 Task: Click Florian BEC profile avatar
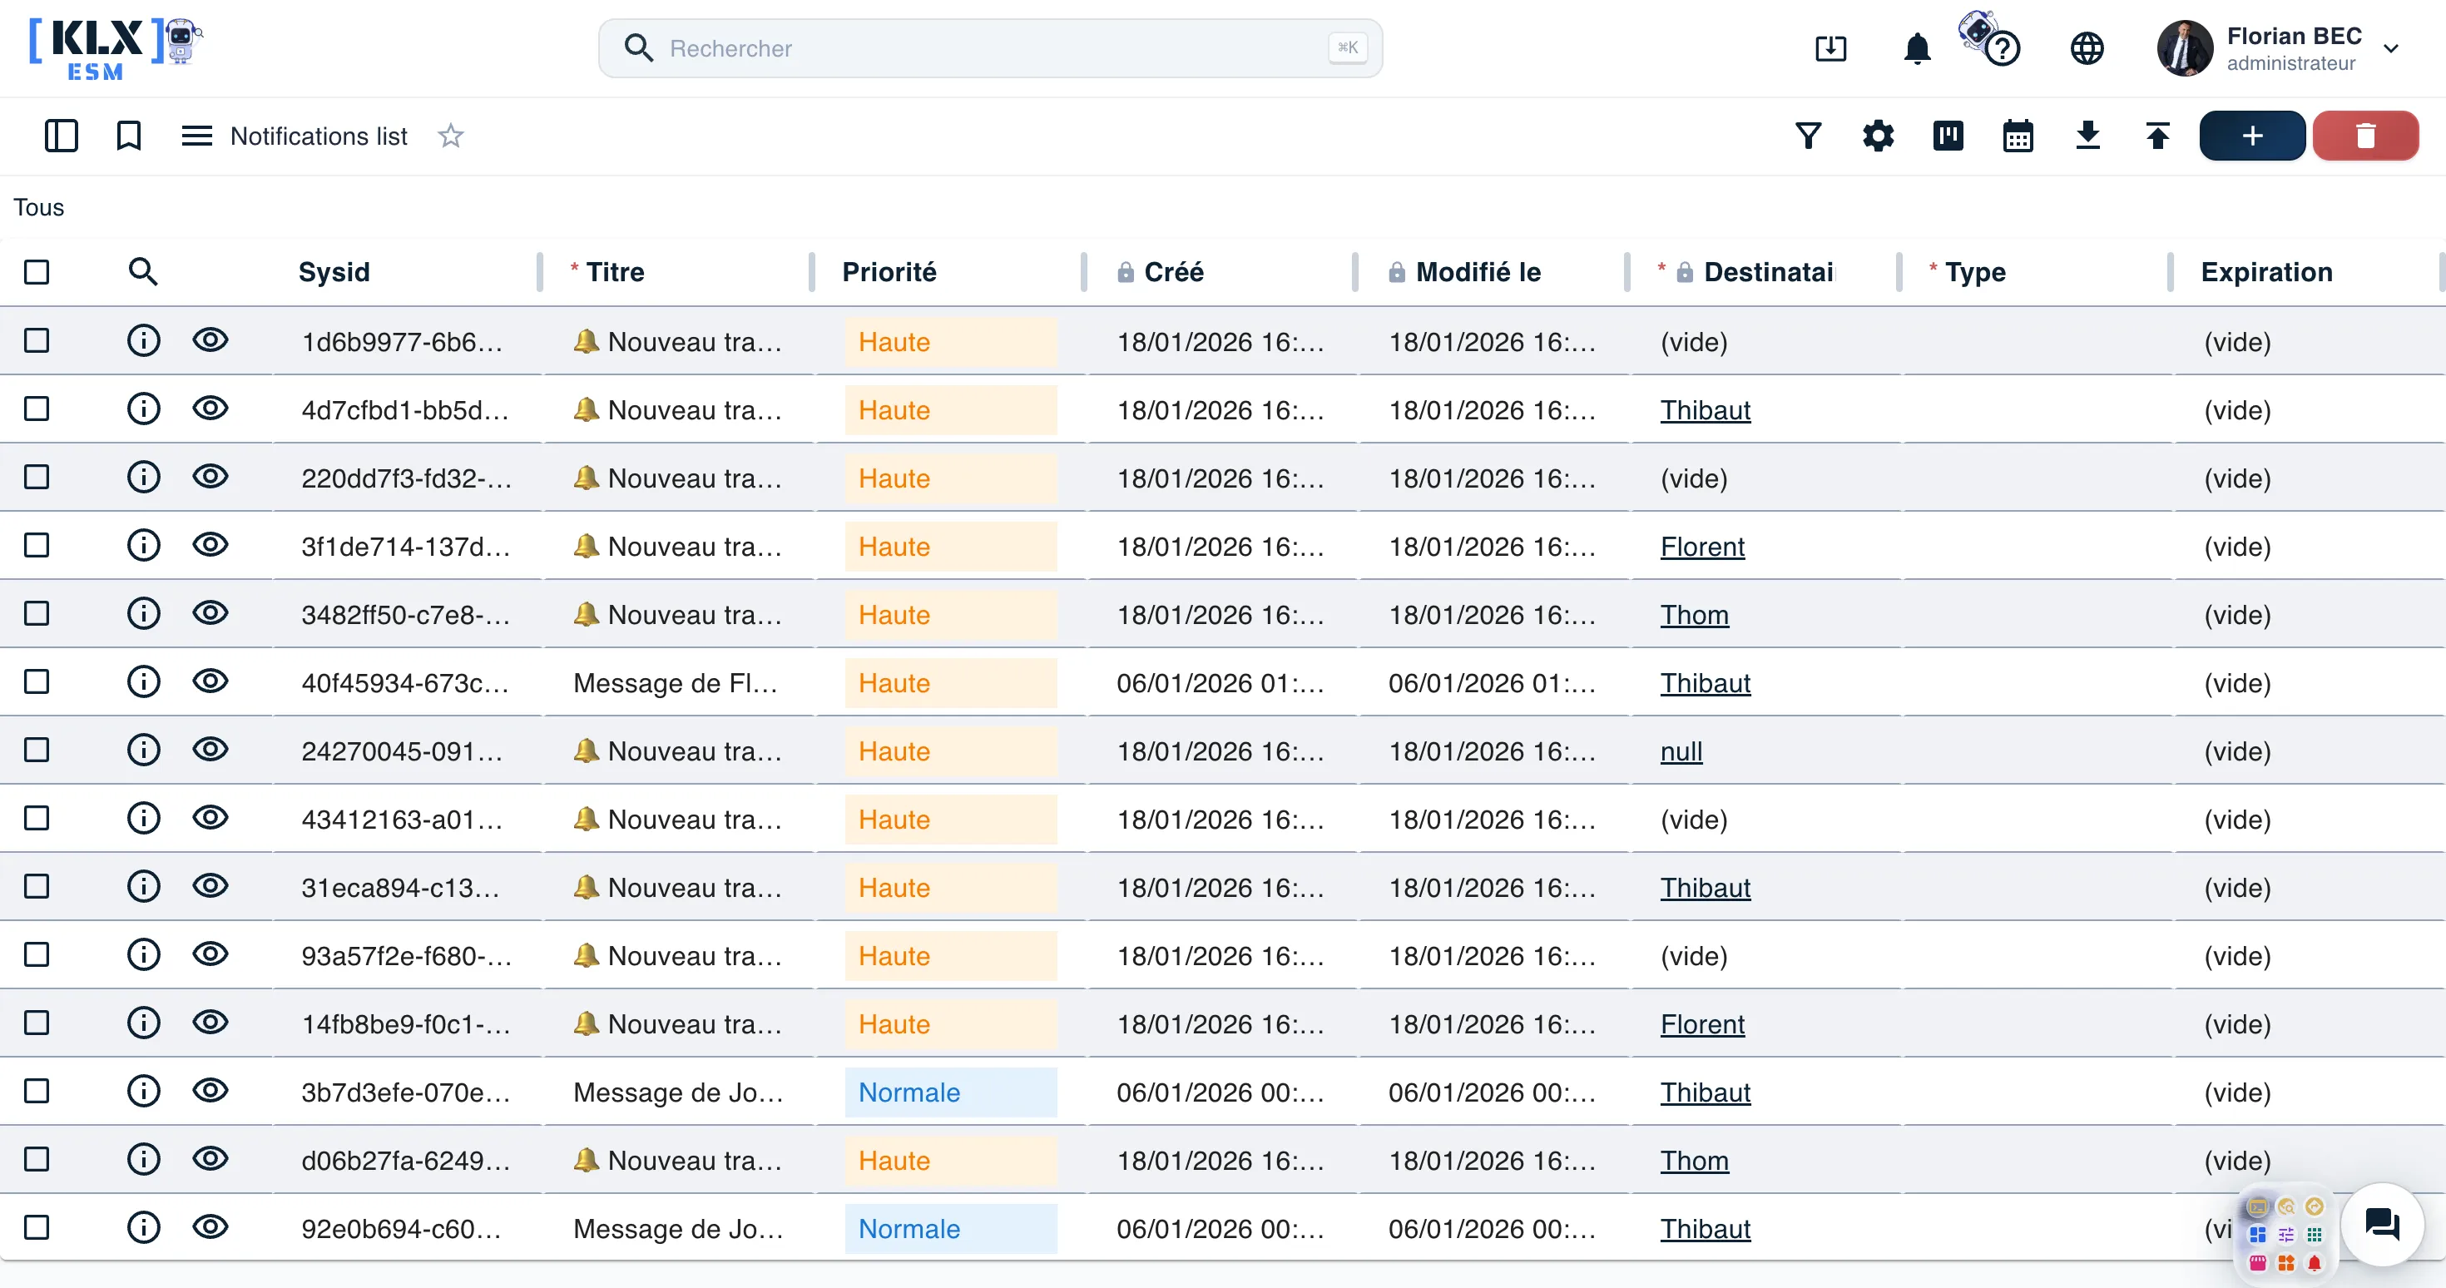tap(2185, 48)
